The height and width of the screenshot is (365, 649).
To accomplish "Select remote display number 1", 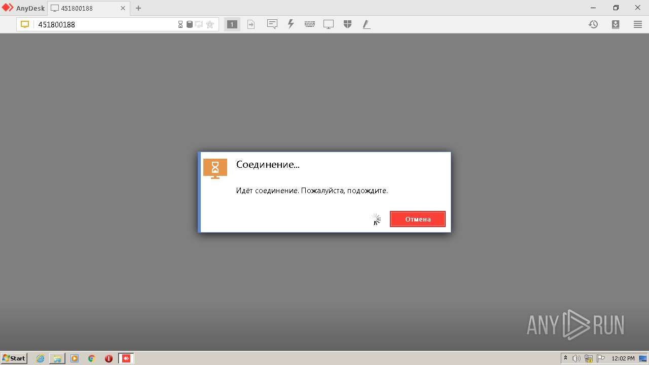I will tap(232, 24).
